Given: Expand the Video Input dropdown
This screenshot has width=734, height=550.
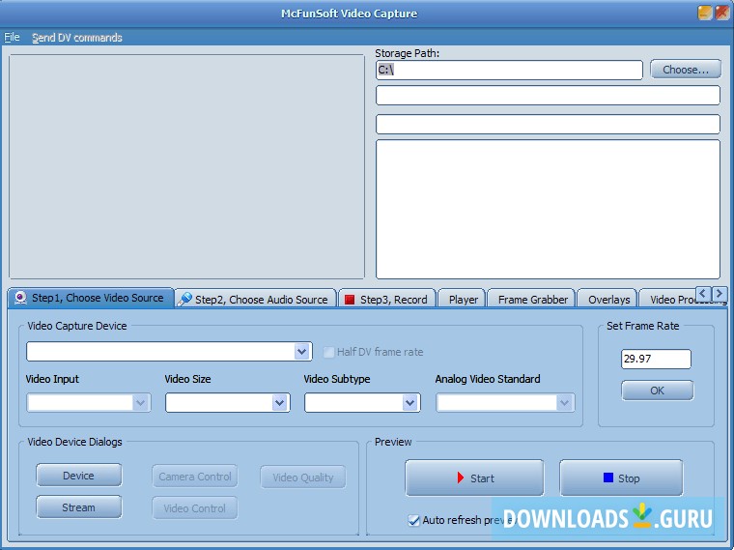Looking at the screenshot, I should (x=140, y=402).
